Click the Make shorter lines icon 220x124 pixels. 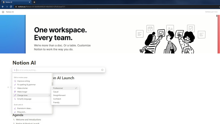(15, 88)
